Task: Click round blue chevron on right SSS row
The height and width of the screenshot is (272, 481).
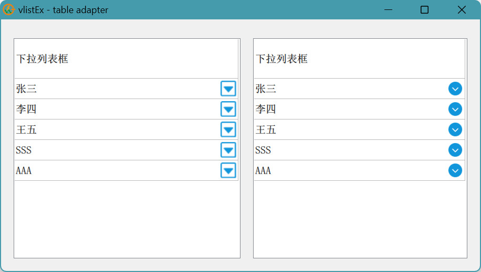Action: [455, 150]
